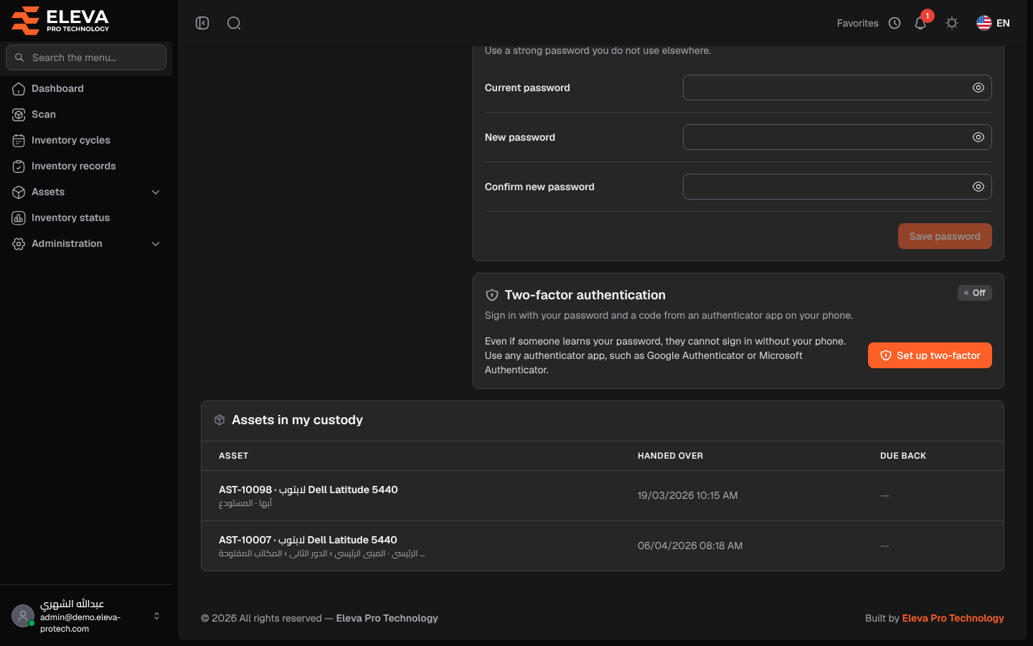Navigate to Inventory status
Screen dimensions: 1033x646
click(x=86, y=217)
